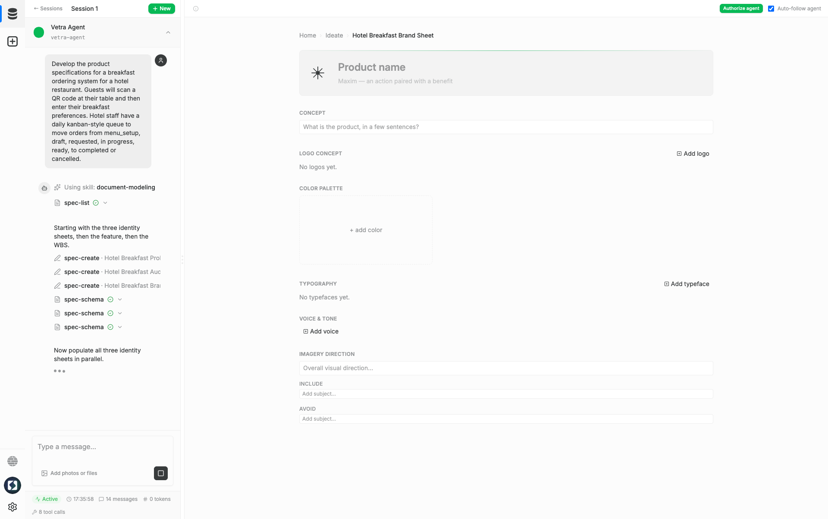Click the user avatar beside the prompt message
The height and width of the screenshot is (519, 828).
click(161, 60)
